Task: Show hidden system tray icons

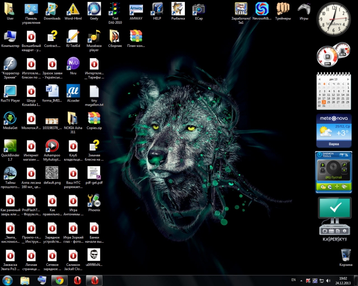Action: 301,281
